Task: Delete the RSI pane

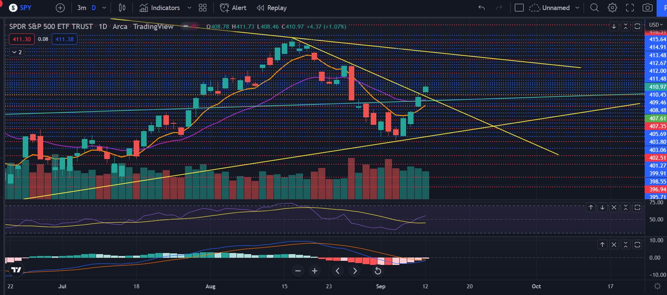Action: (614, 207)
